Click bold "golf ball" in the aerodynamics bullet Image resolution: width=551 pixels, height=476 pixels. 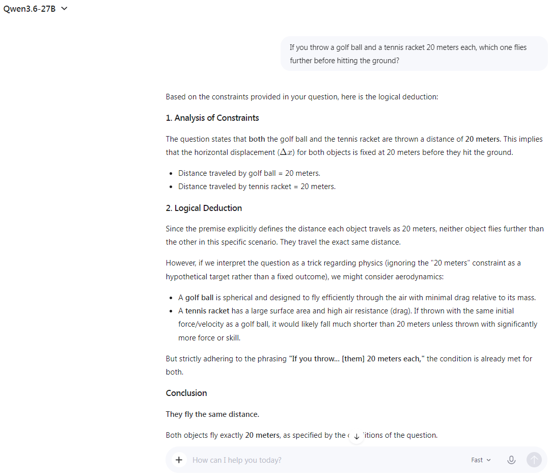click(199, 298)
